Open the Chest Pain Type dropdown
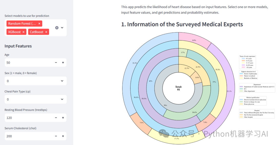This screenshot has height=145, width=277. point(36,99)
